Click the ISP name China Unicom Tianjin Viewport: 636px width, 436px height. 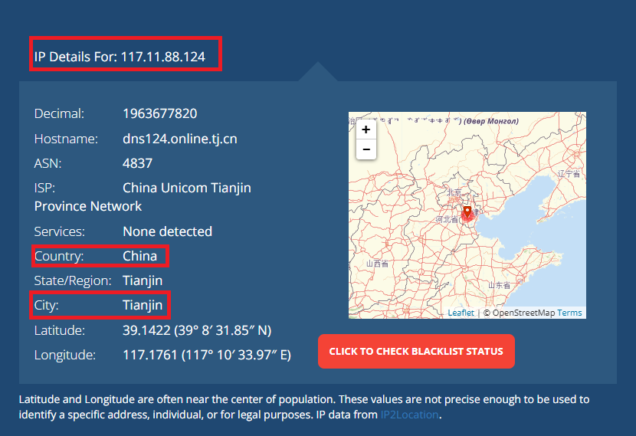point(186,188)
